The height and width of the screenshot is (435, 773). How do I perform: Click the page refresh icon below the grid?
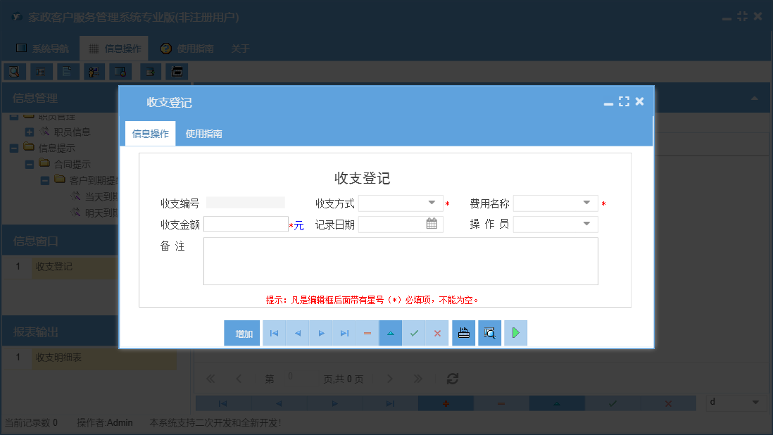coord(451,379)
